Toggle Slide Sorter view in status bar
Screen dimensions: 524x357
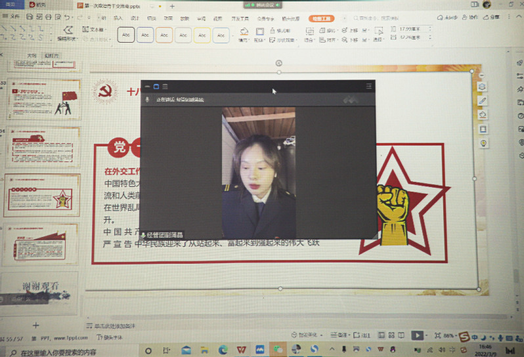(391, 335)
